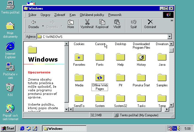This screenshot has height=132, width=194.
Task: Click the Vložiť (Paste) toolbar icon
Action: point(117,22)
